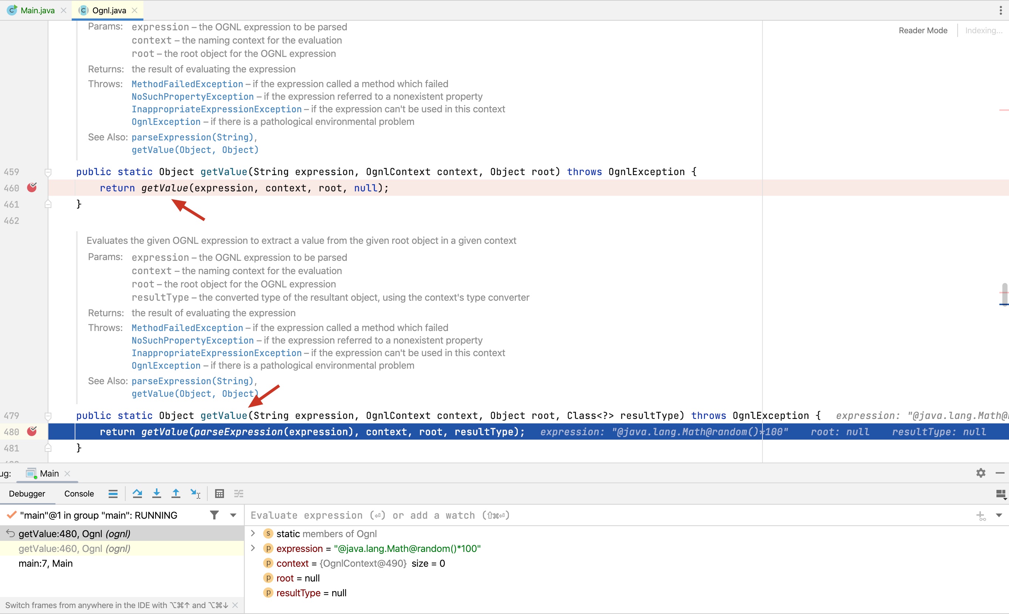Select frame main:7, Main

tap(122, 563)
